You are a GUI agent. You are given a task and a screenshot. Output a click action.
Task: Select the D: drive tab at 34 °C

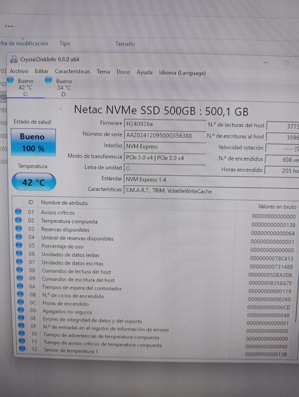64,88
